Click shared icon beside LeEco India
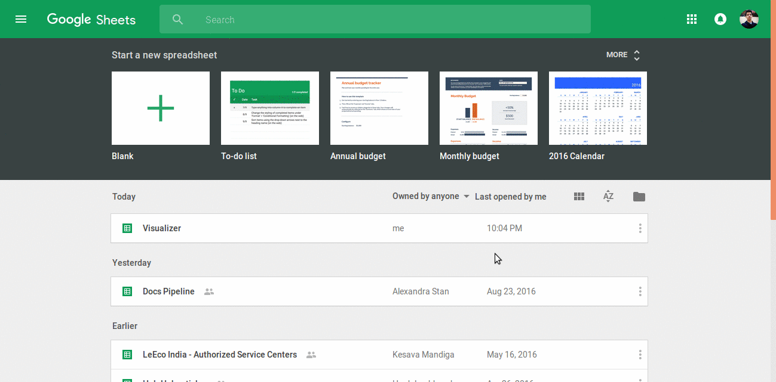This screenshot has width=776, height=382. click(311, 355)
